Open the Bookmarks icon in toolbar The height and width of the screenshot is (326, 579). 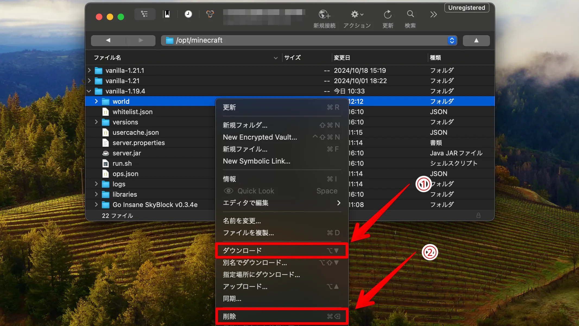167,14
